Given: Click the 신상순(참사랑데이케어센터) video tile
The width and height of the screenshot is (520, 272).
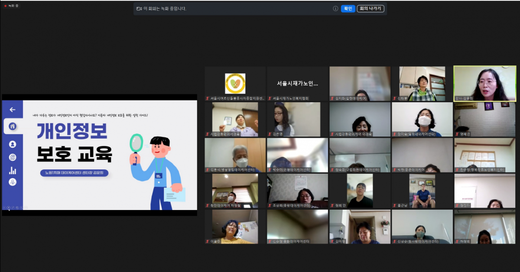Looking at the screenshot, I should coord(422,227).
